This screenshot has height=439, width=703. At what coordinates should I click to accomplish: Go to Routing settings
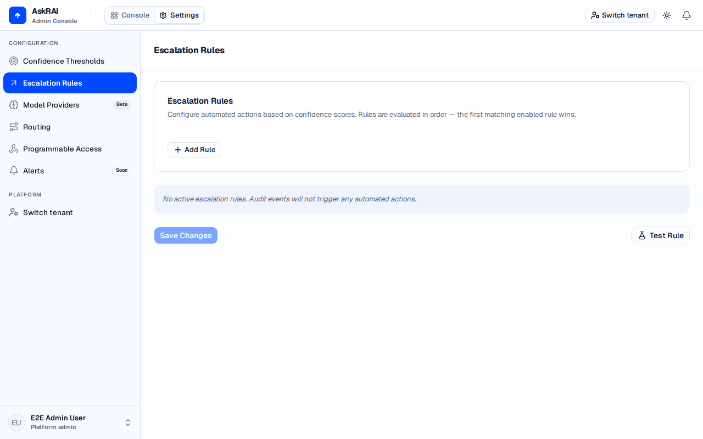pyautogui.click(x=70, y=127)
